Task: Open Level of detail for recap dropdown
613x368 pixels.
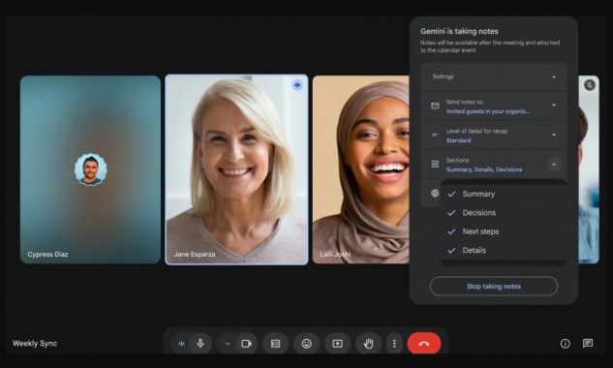Action: pyautogui.click(x=554, y=135)
